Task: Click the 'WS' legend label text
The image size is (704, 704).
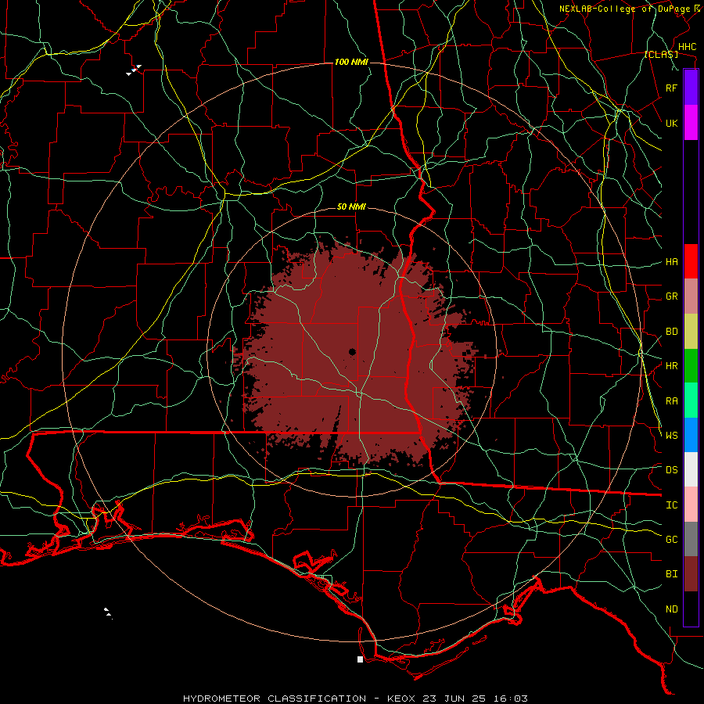Action: [671, 436]
